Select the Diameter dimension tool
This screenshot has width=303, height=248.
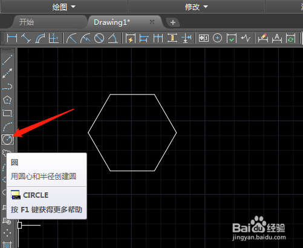tap(99, 38)
